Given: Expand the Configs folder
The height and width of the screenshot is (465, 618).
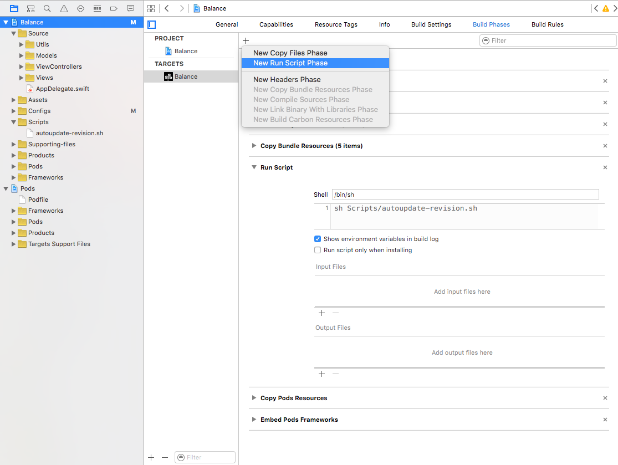Looking at the screenshot, I should point(14,111).
